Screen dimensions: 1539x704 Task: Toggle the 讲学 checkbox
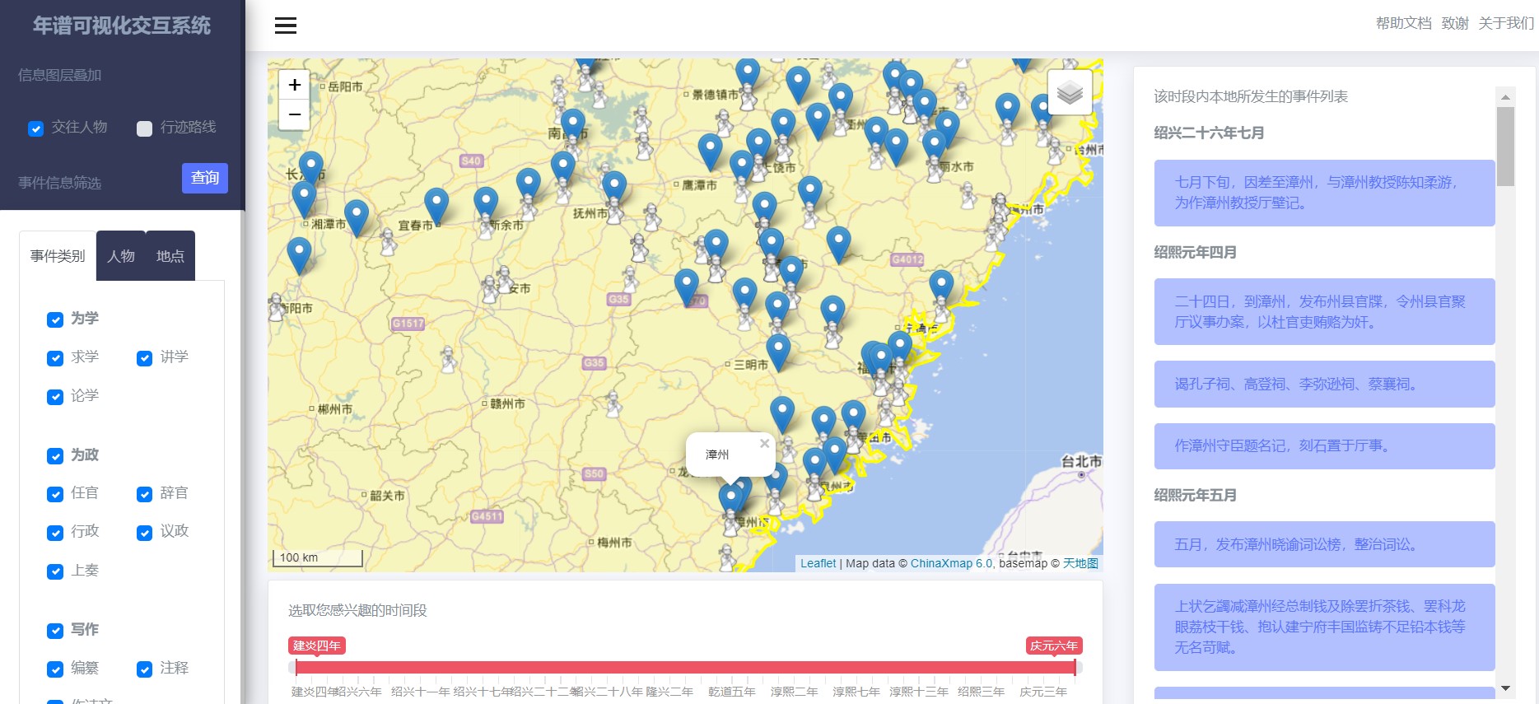[145, 358]
